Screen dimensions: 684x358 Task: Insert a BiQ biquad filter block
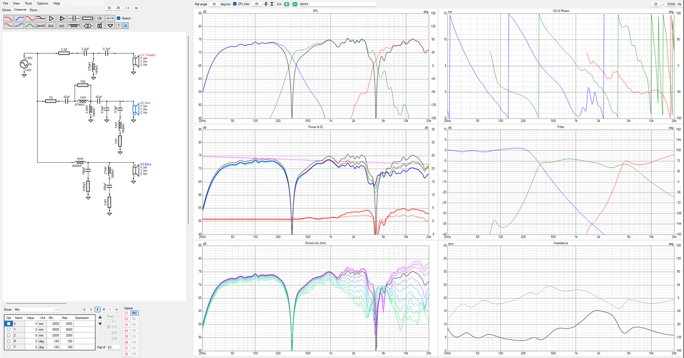[51, 25]
